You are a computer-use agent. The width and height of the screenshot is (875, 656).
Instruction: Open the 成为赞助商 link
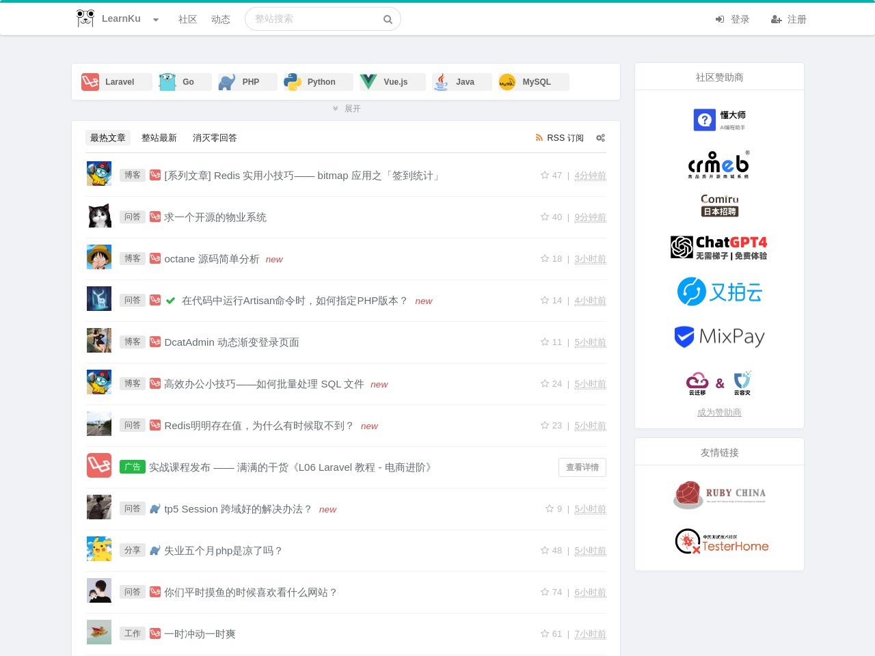click(x=719, y=412)
